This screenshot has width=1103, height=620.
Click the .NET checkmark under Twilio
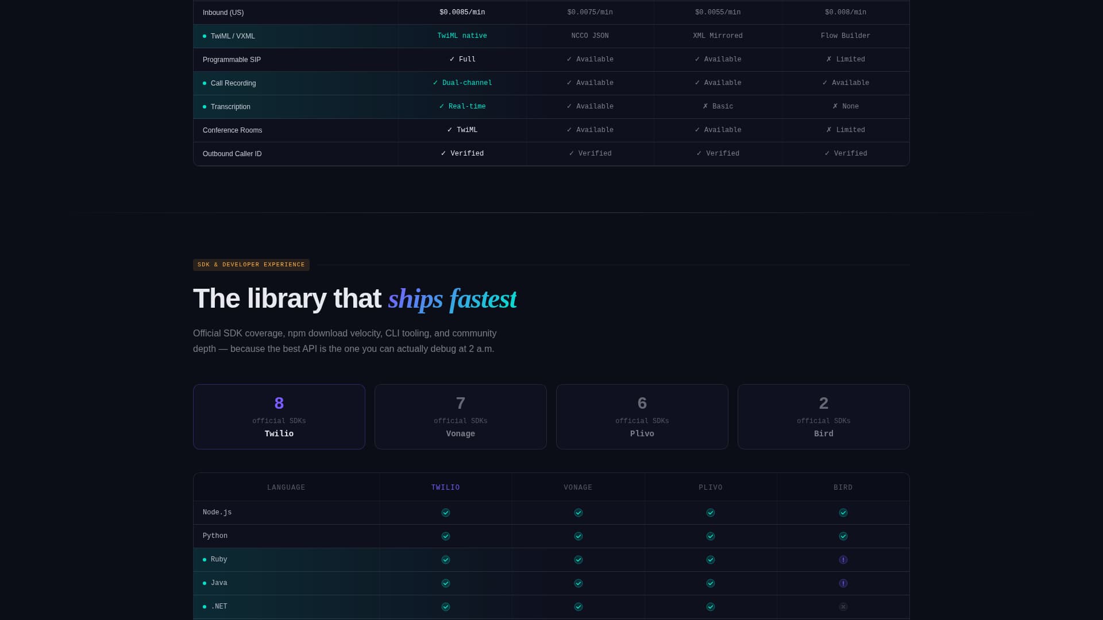(x=446, y=607)
